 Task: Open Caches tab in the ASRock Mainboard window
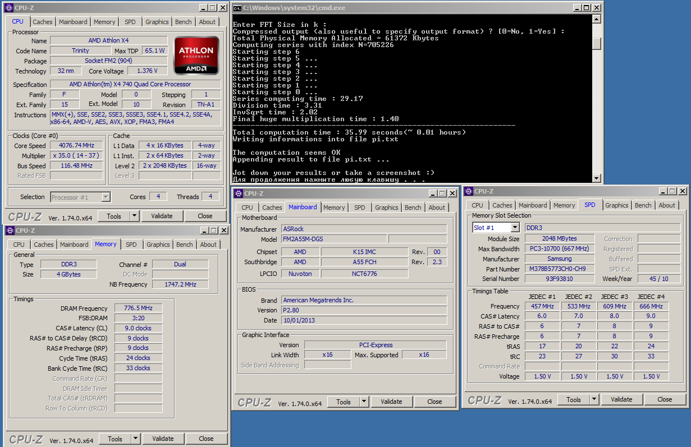272,208
